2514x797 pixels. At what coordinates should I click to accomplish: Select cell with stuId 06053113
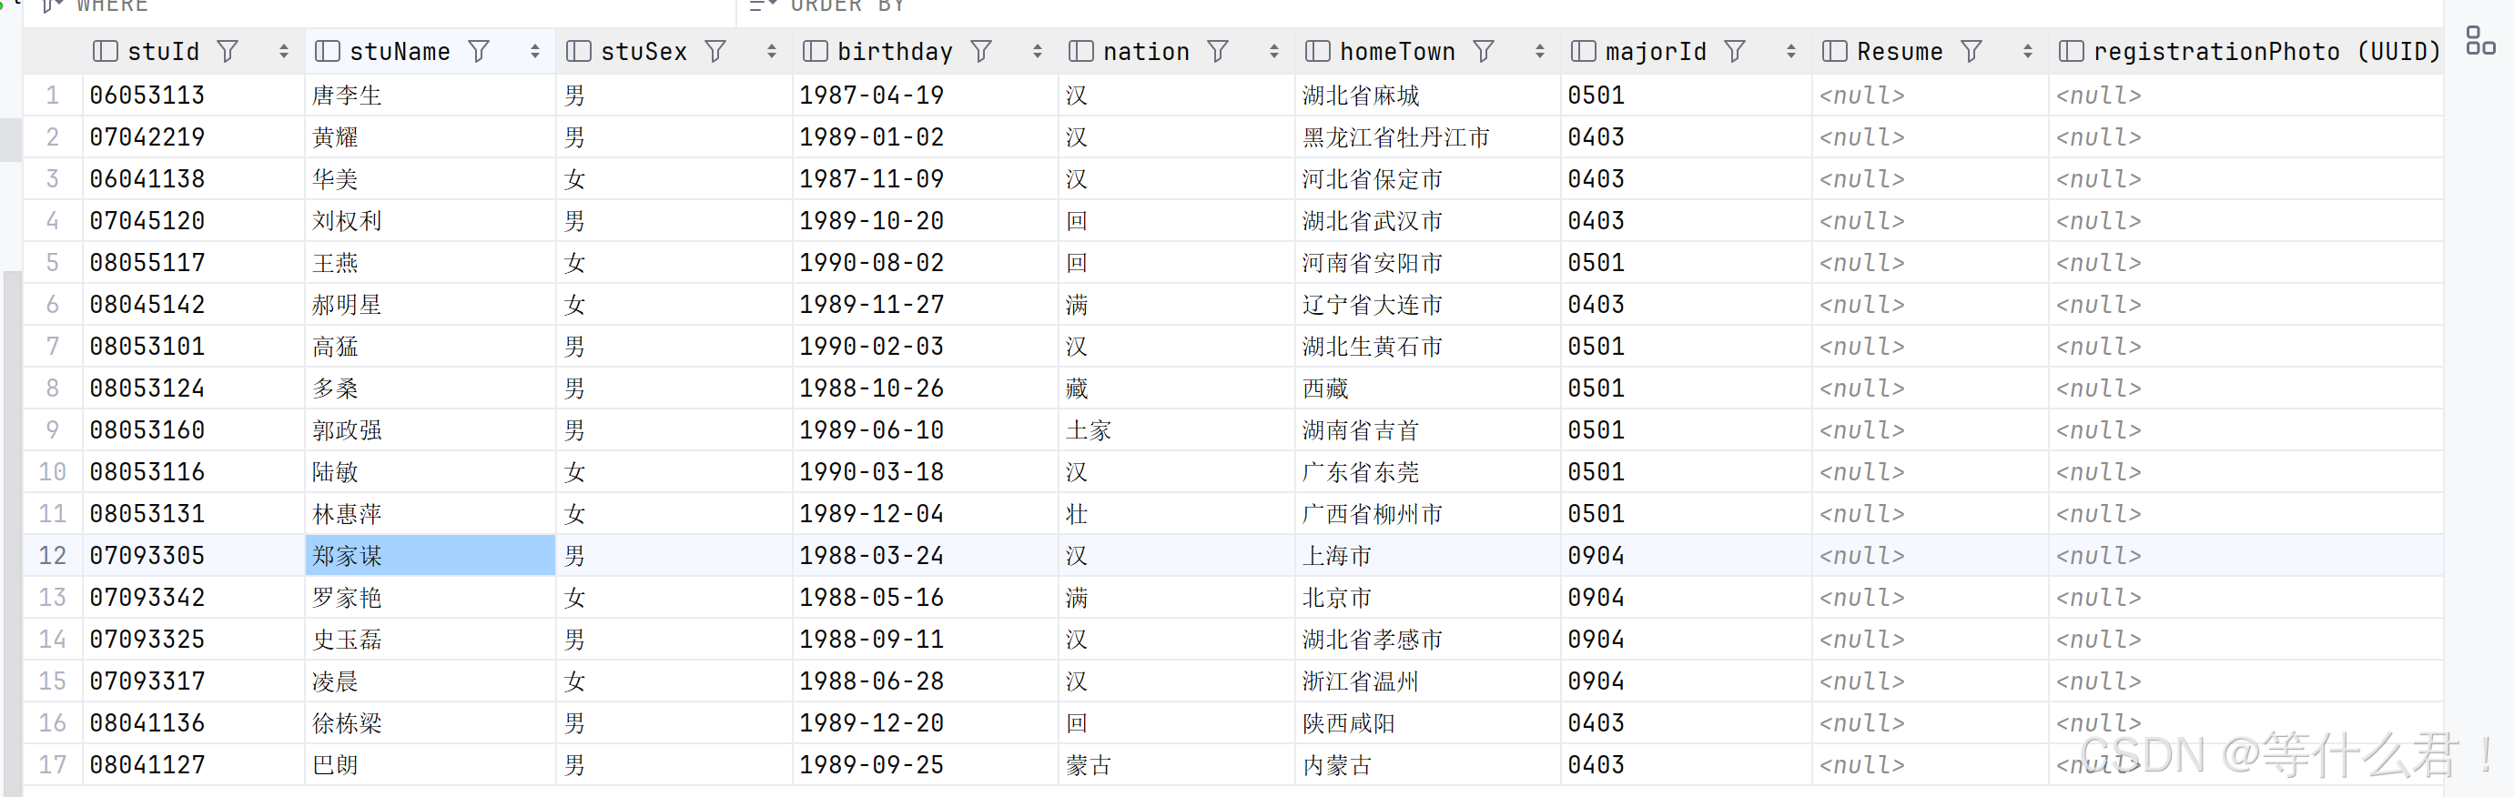click(x=193, y=95)
